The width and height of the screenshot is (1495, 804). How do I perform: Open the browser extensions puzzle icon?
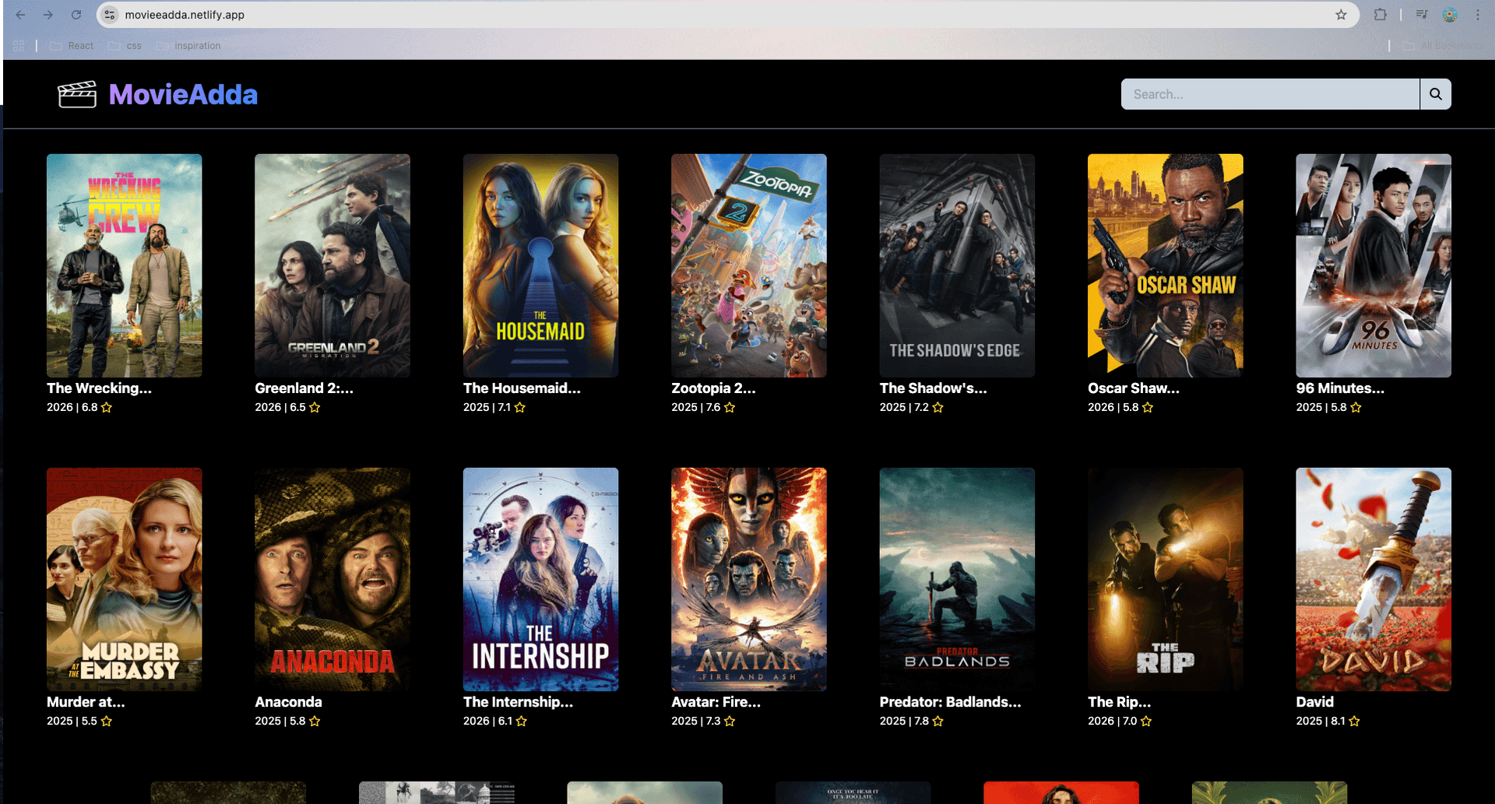[1380, 15]
